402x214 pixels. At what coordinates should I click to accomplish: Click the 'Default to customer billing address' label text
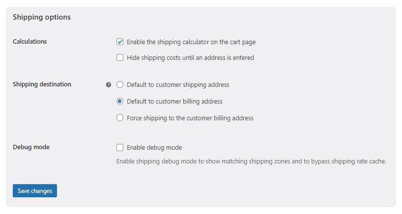click(x=174, y=102)
